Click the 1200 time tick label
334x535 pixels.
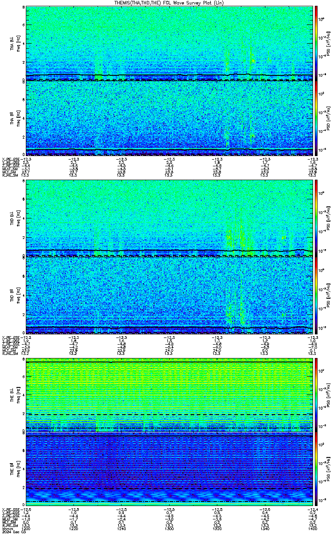[26, 528]
